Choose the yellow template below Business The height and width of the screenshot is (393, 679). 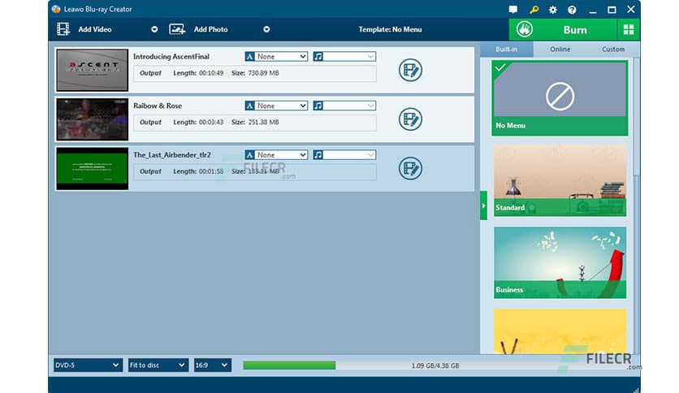(x=560, y=331)
